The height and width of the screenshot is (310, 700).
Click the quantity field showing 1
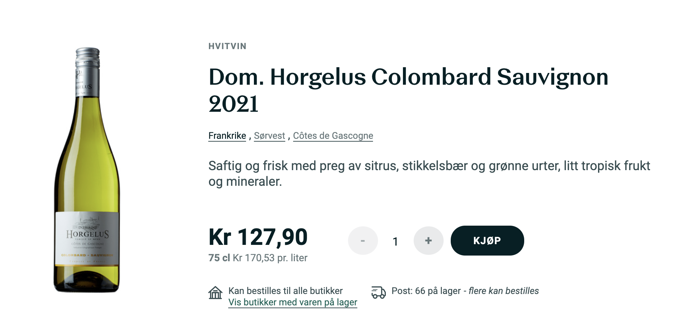click(x=395, y=242)
